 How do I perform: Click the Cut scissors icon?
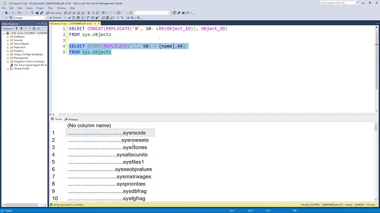(x=89, y=13)
